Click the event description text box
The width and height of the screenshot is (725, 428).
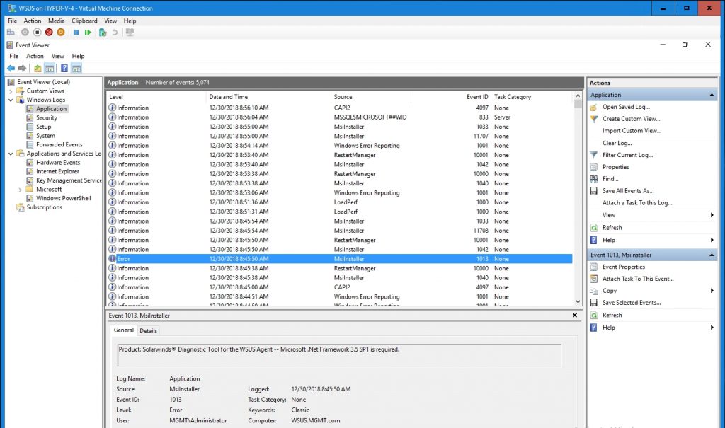[x=339, y=355]
